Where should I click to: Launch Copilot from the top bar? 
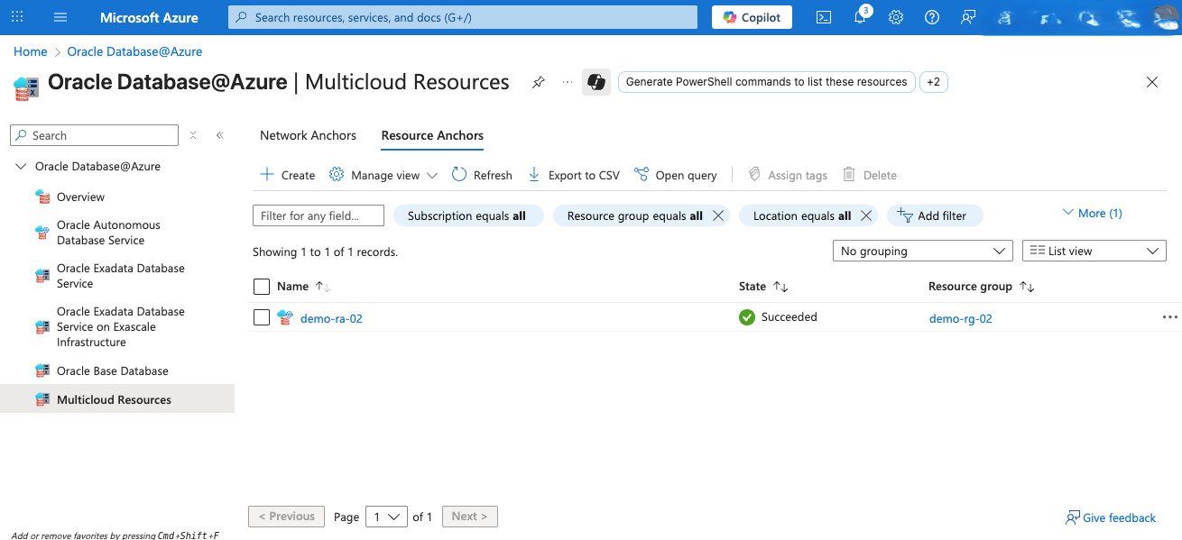[x=752, y=16]
